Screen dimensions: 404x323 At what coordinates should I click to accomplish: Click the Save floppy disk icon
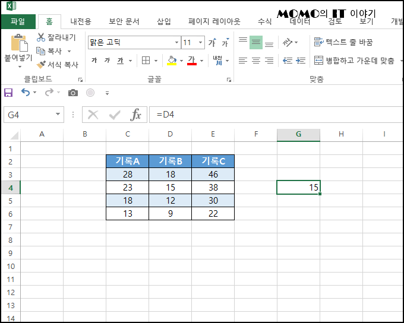[8, 93]
